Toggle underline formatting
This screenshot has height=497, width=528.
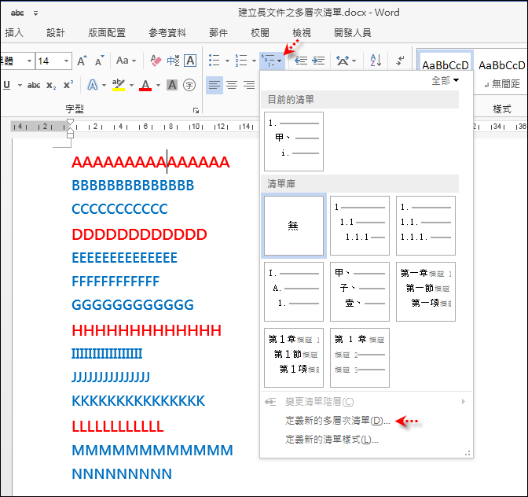pyautogui.click(x=7, y=85)
